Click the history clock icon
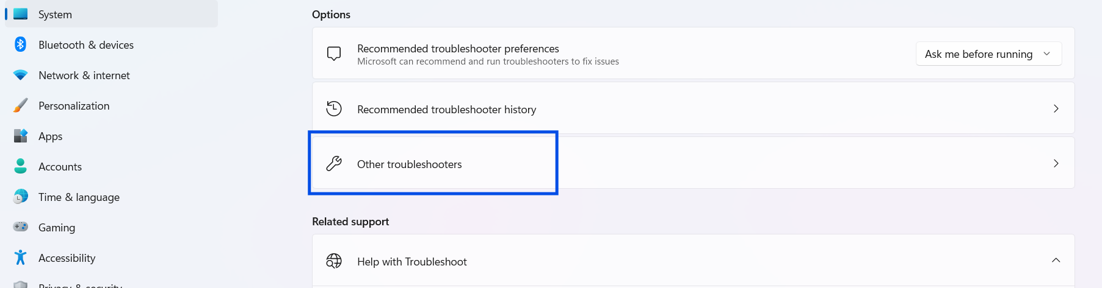The height and width of the screenshot is (288, 1102). coord(334,108)
